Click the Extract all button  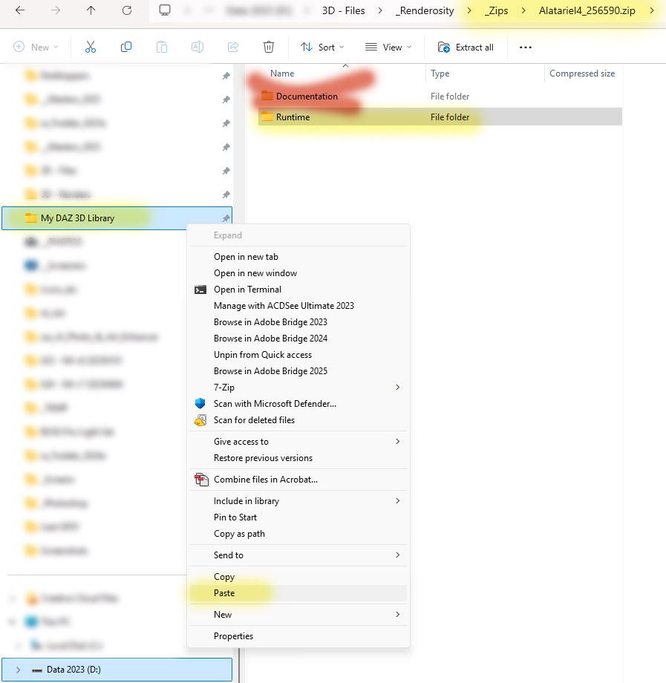pyautogui.click(x=466, y=47)
